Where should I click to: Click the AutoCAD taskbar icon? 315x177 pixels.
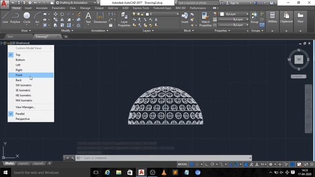click(141, 173)
